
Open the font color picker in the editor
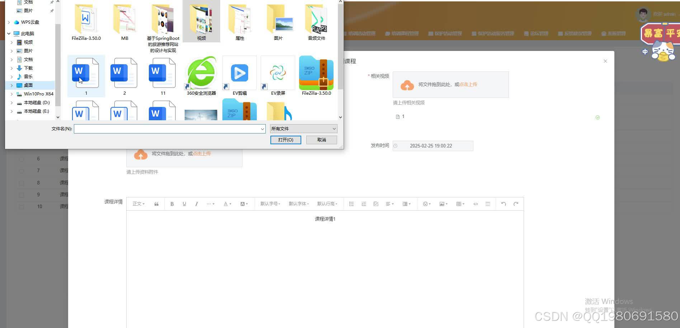click(226, 203)
